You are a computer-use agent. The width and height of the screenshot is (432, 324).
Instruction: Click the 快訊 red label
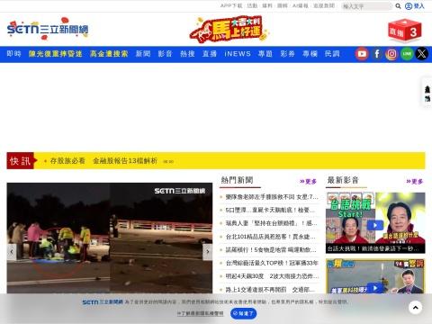21,161
